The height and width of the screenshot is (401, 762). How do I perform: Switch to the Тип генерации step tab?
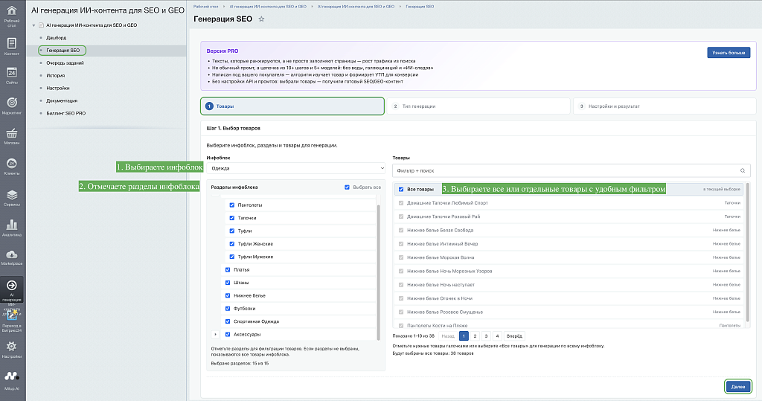(478, 106)
